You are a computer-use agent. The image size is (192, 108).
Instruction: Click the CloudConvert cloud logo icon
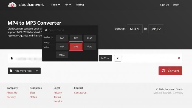pos(12,5)
